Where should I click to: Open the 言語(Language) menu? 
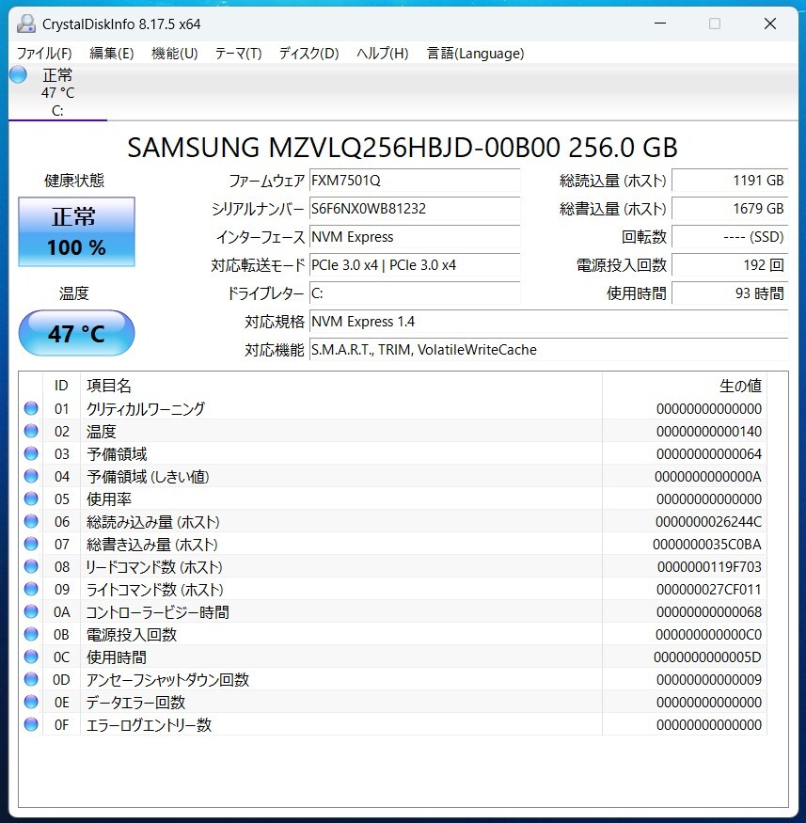pos(475,54)
